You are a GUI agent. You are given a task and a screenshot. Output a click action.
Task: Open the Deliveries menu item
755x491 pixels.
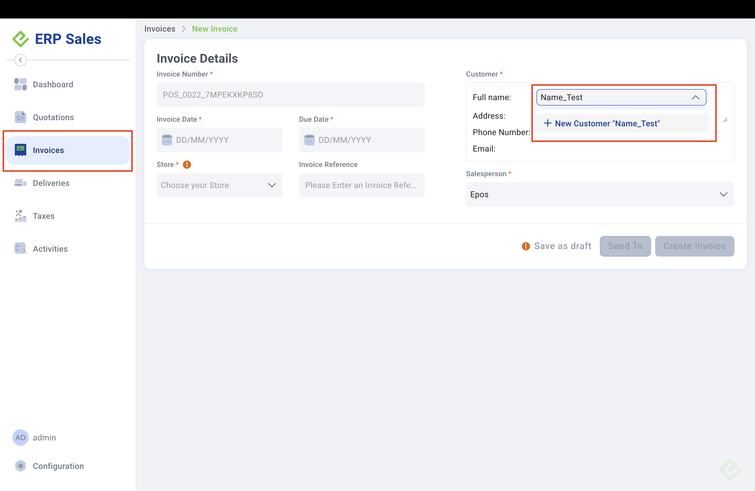68,183
